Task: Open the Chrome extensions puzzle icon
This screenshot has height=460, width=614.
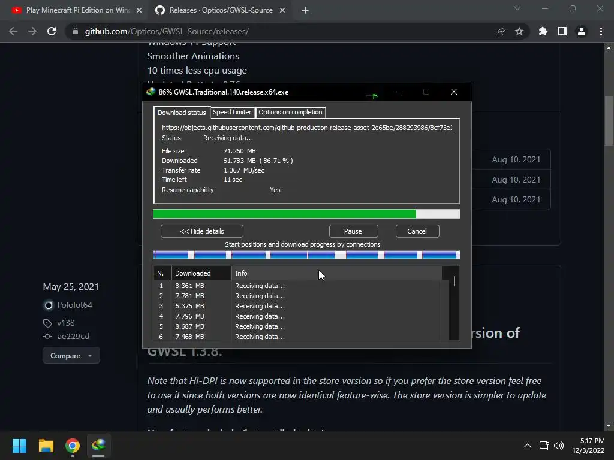Action: (x=543, y=31)
